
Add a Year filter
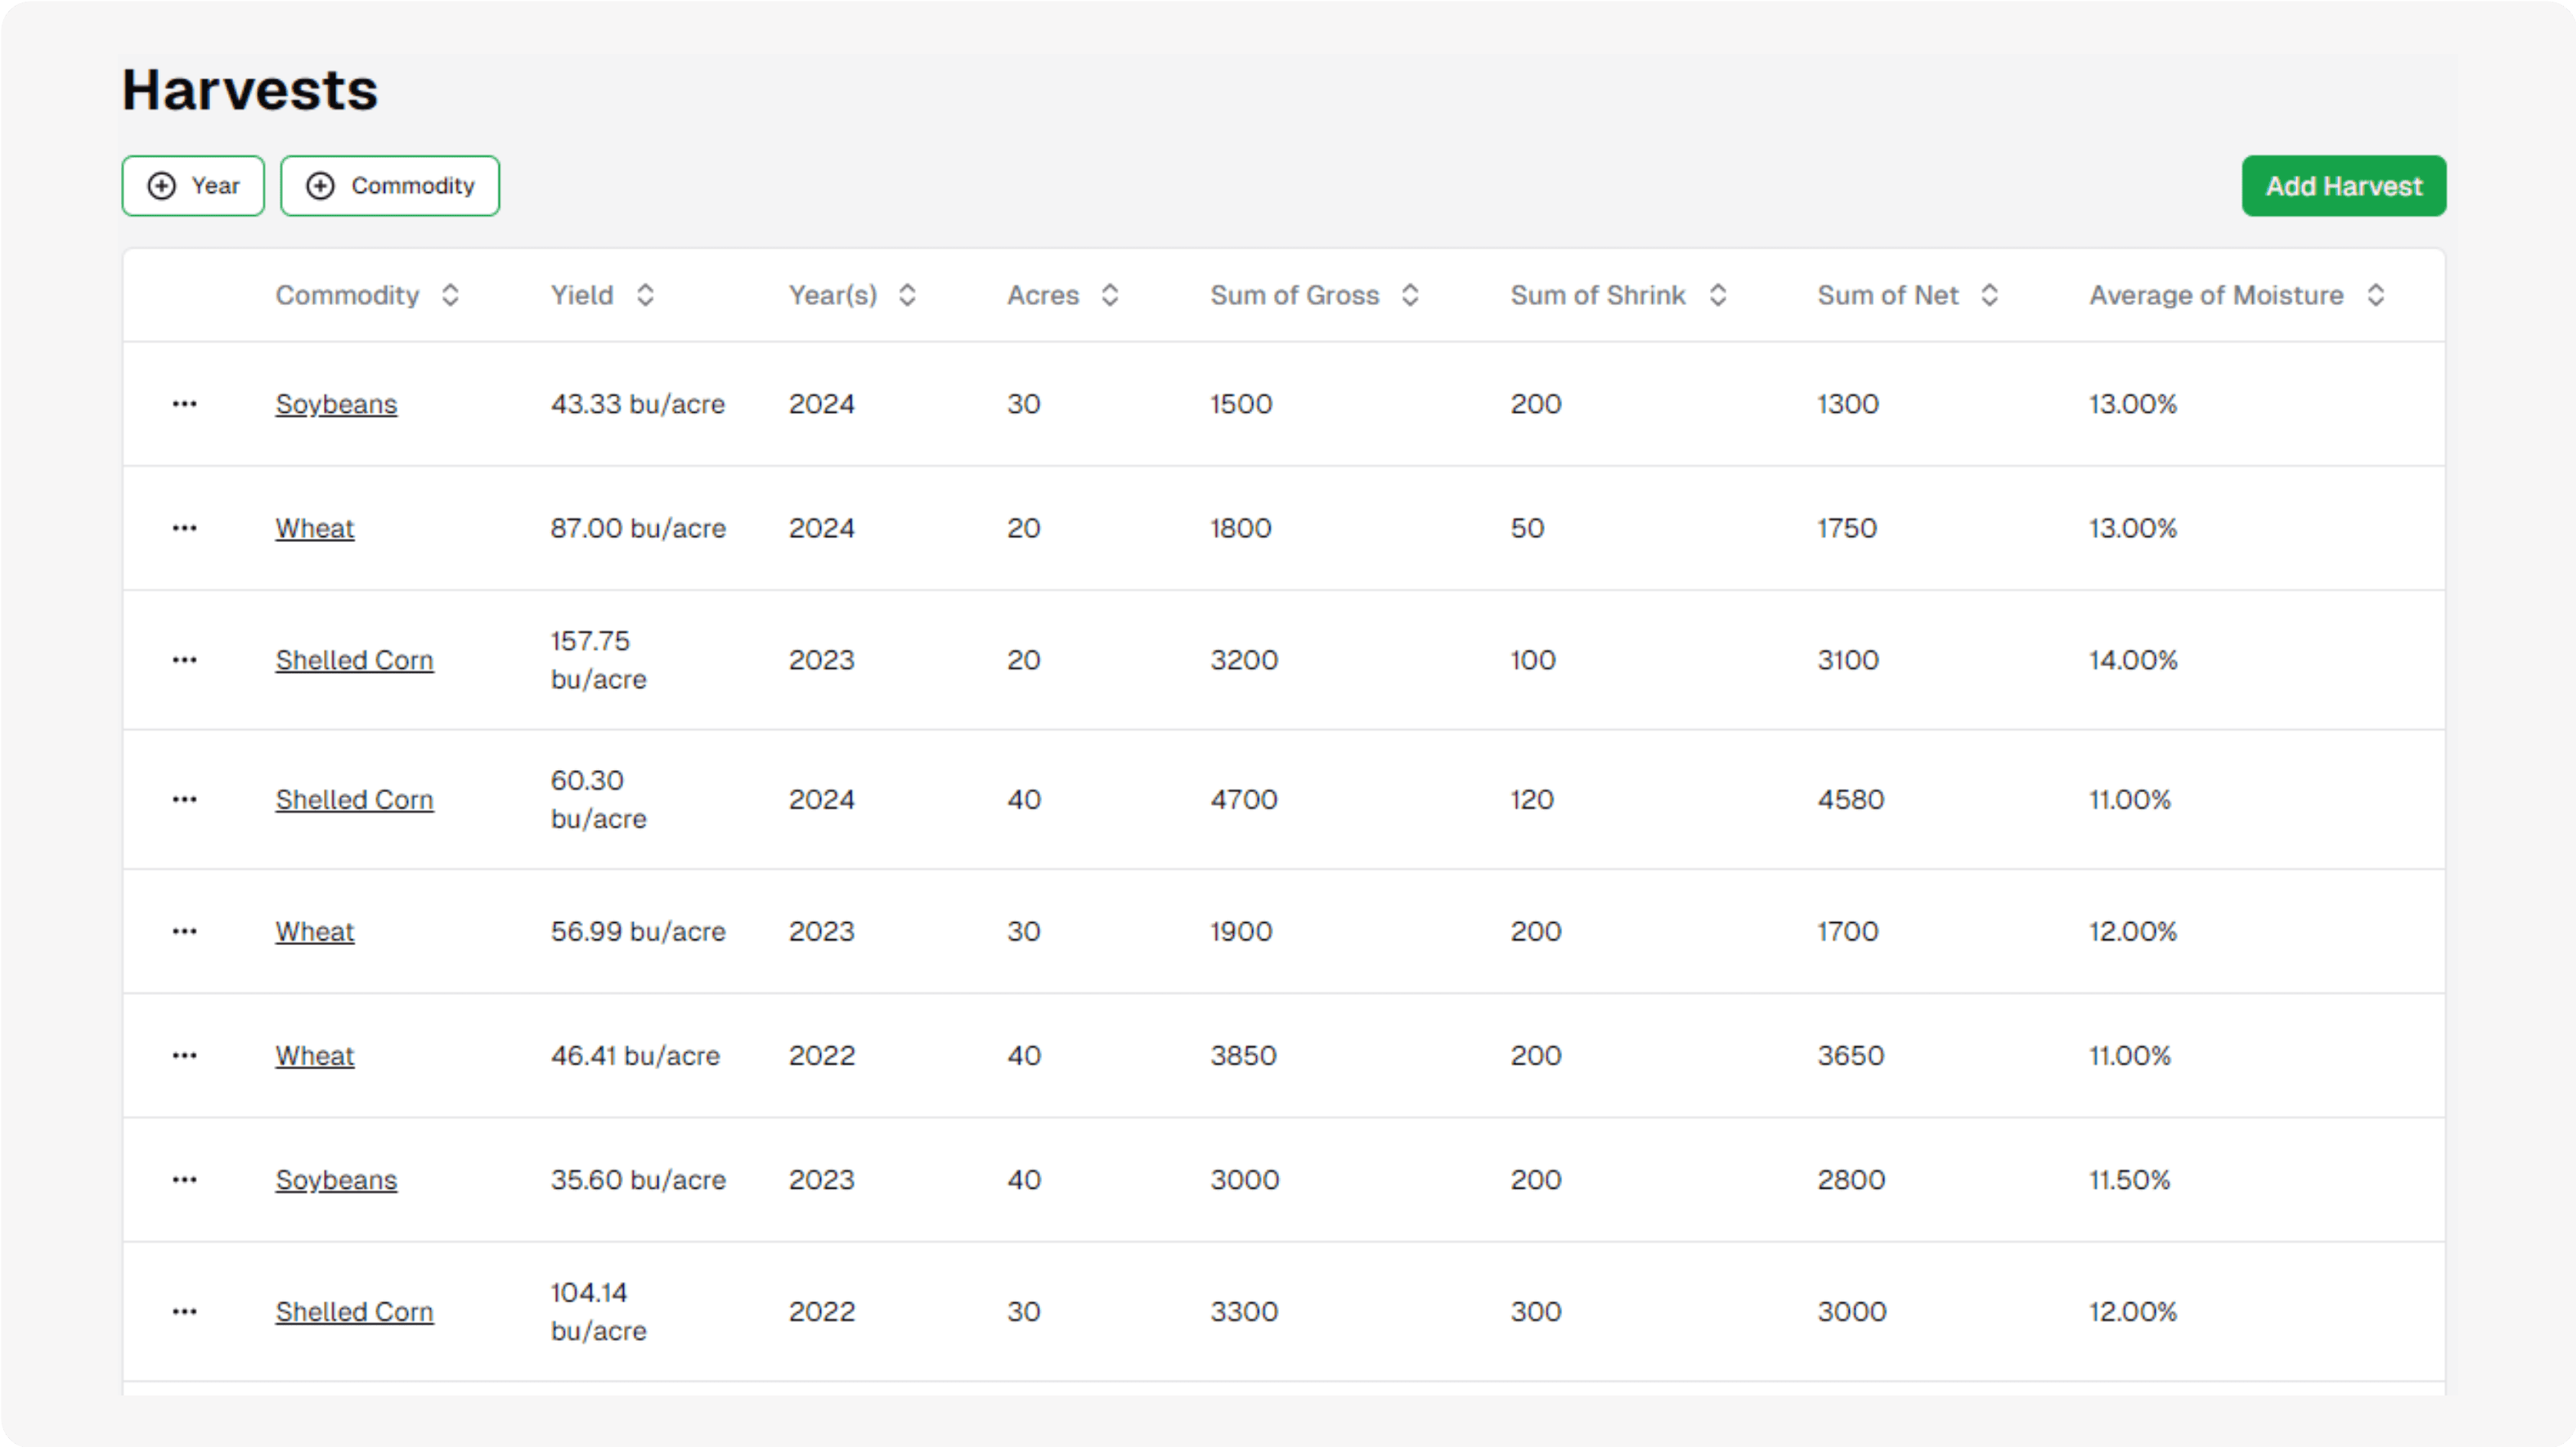point(193,186)
